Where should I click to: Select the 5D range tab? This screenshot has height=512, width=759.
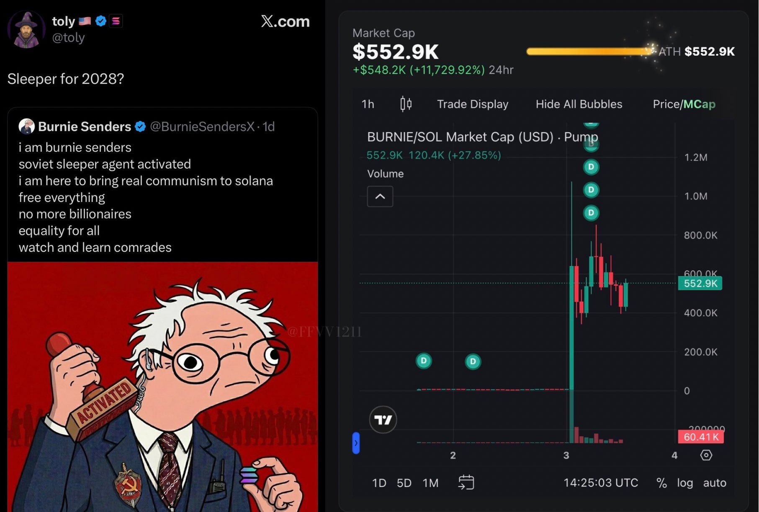click(x=404, y=483)
